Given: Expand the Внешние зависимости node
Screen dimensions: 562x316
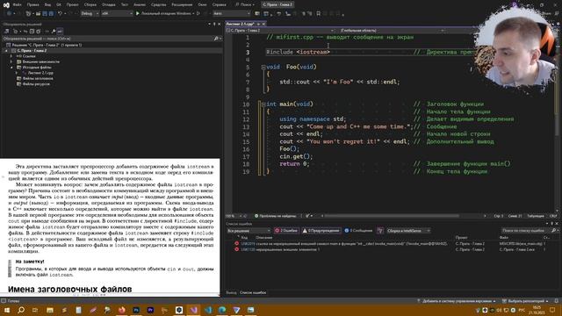Looking at the screenshot, I should coord(11,61).
